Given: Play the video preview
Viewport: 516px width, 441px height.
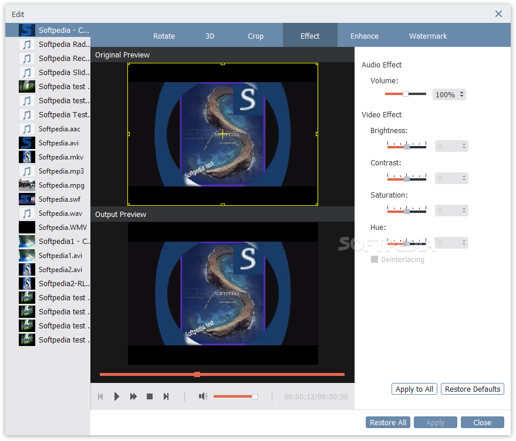Looking at the screenshot, I should 116,396.
